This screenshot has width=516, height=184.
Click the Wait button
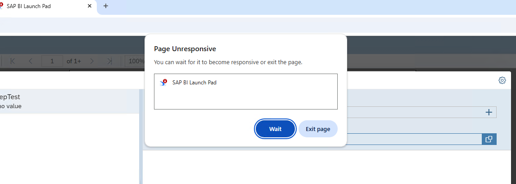pos(275,129)
